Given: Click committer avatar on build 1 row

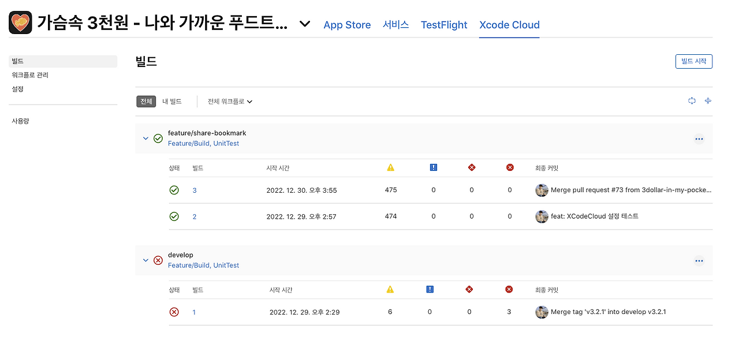Looking at the screenshot, I should click(x=542, y=312).
